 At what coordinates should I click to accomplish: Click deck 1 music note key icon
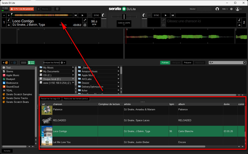coord(9,20)
